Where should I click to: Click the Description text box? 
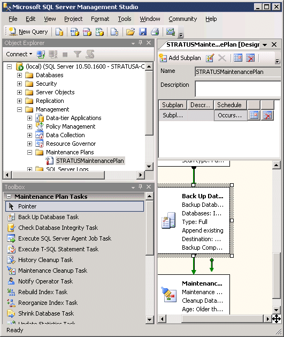(237, 89)
